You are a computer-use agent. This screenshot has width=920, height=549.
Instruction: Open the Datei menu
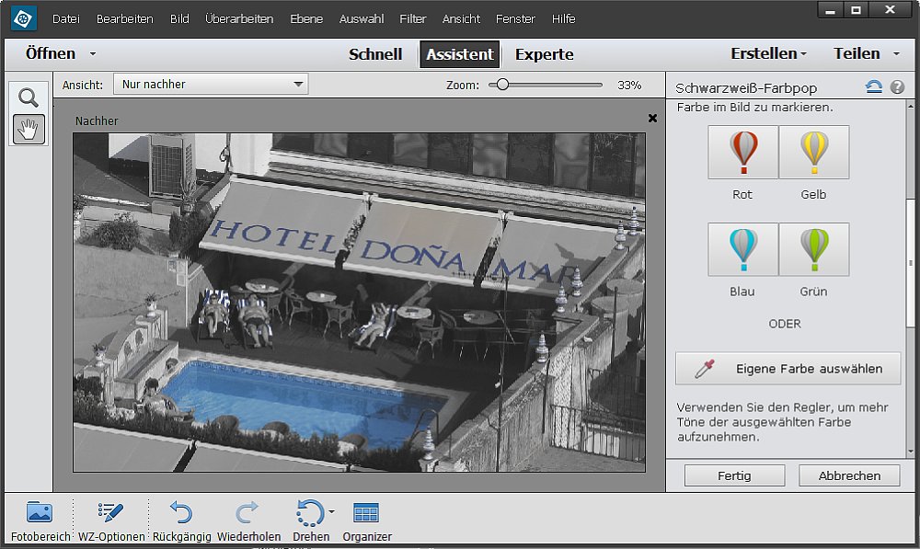65,18
